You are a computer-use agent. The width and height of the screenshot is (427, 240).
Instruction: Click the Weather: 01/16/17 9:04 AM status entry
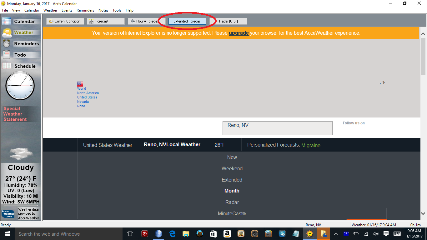pos(374,225)
